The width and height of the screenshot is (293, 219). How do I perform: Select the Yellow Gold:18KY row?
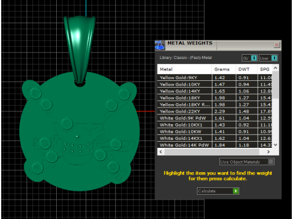[x=215, y=98]
